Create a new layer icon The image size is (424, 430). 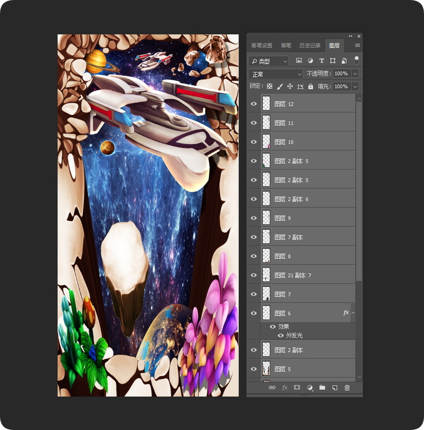tap(335, 387)
